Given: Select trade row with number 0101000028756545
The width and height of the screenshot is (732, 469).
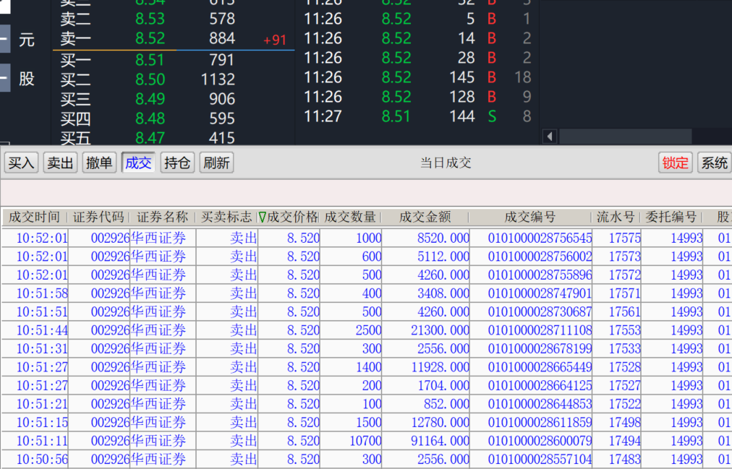Looking at the screenshot, I should pos(366,238).
